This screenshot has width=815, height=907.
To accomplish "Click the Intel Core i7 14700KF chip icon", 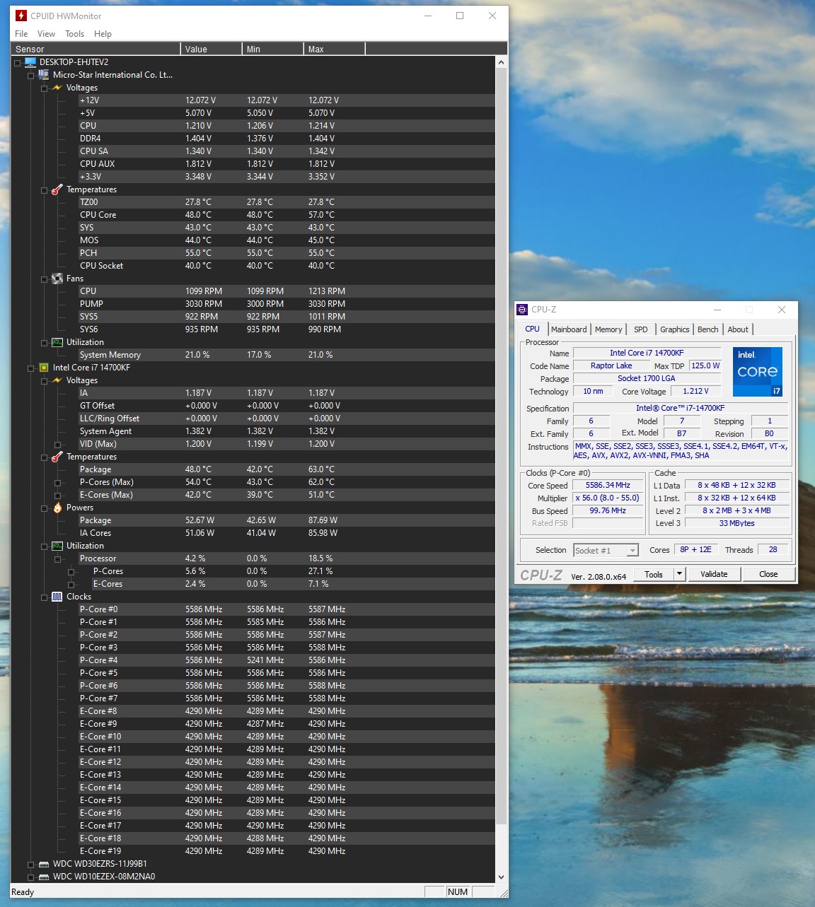I will [x=44, y=368].
